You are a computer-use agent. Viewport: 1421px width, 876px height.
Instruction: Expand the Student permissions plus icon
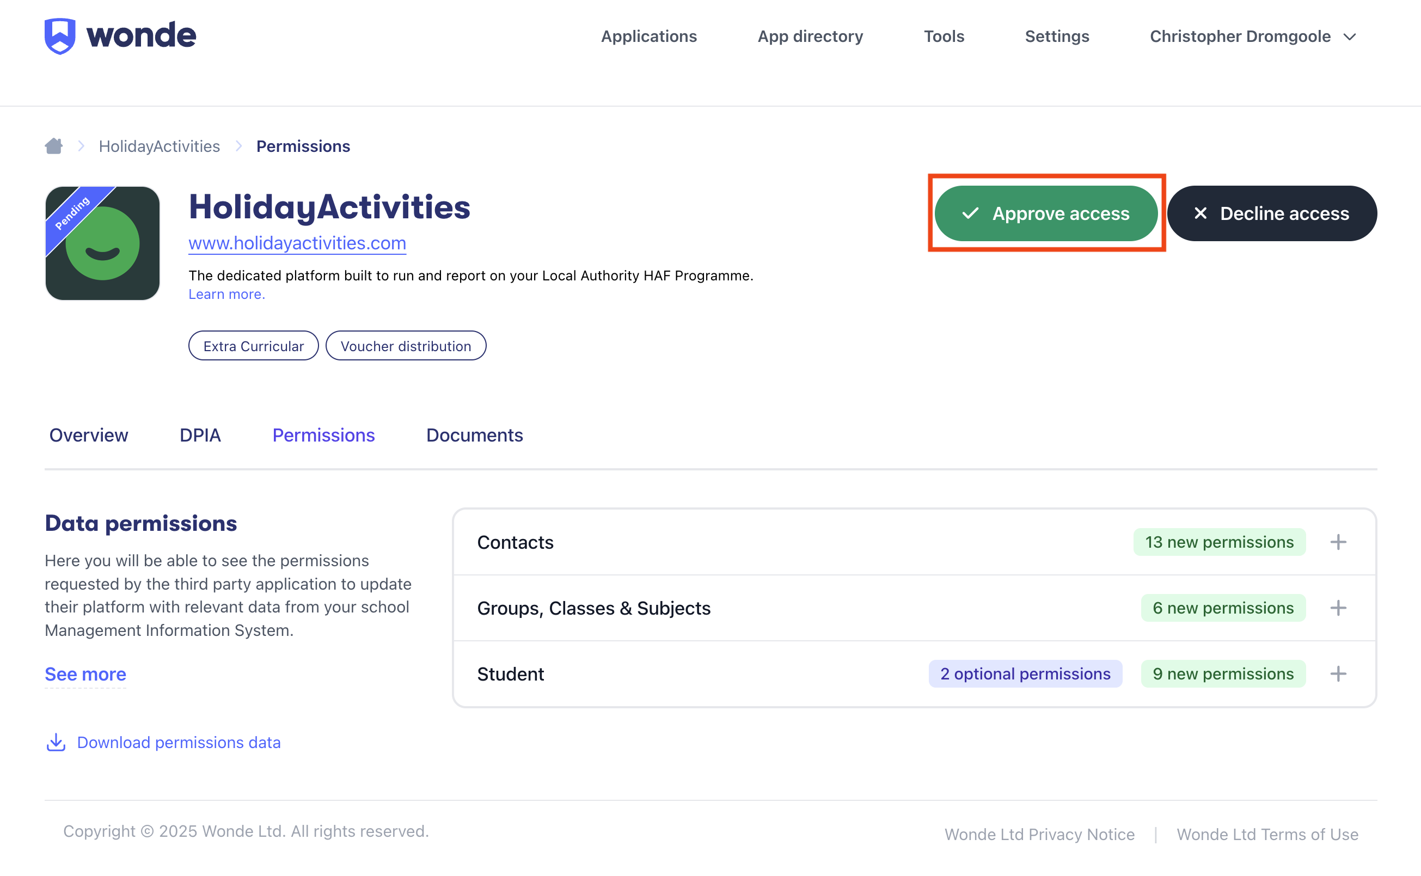pos(1338,674)
